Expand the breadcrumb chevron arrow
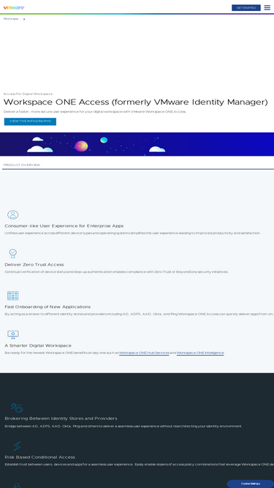Image resolution: width=274 pixels, height=488 pixels. click(24, 19)
